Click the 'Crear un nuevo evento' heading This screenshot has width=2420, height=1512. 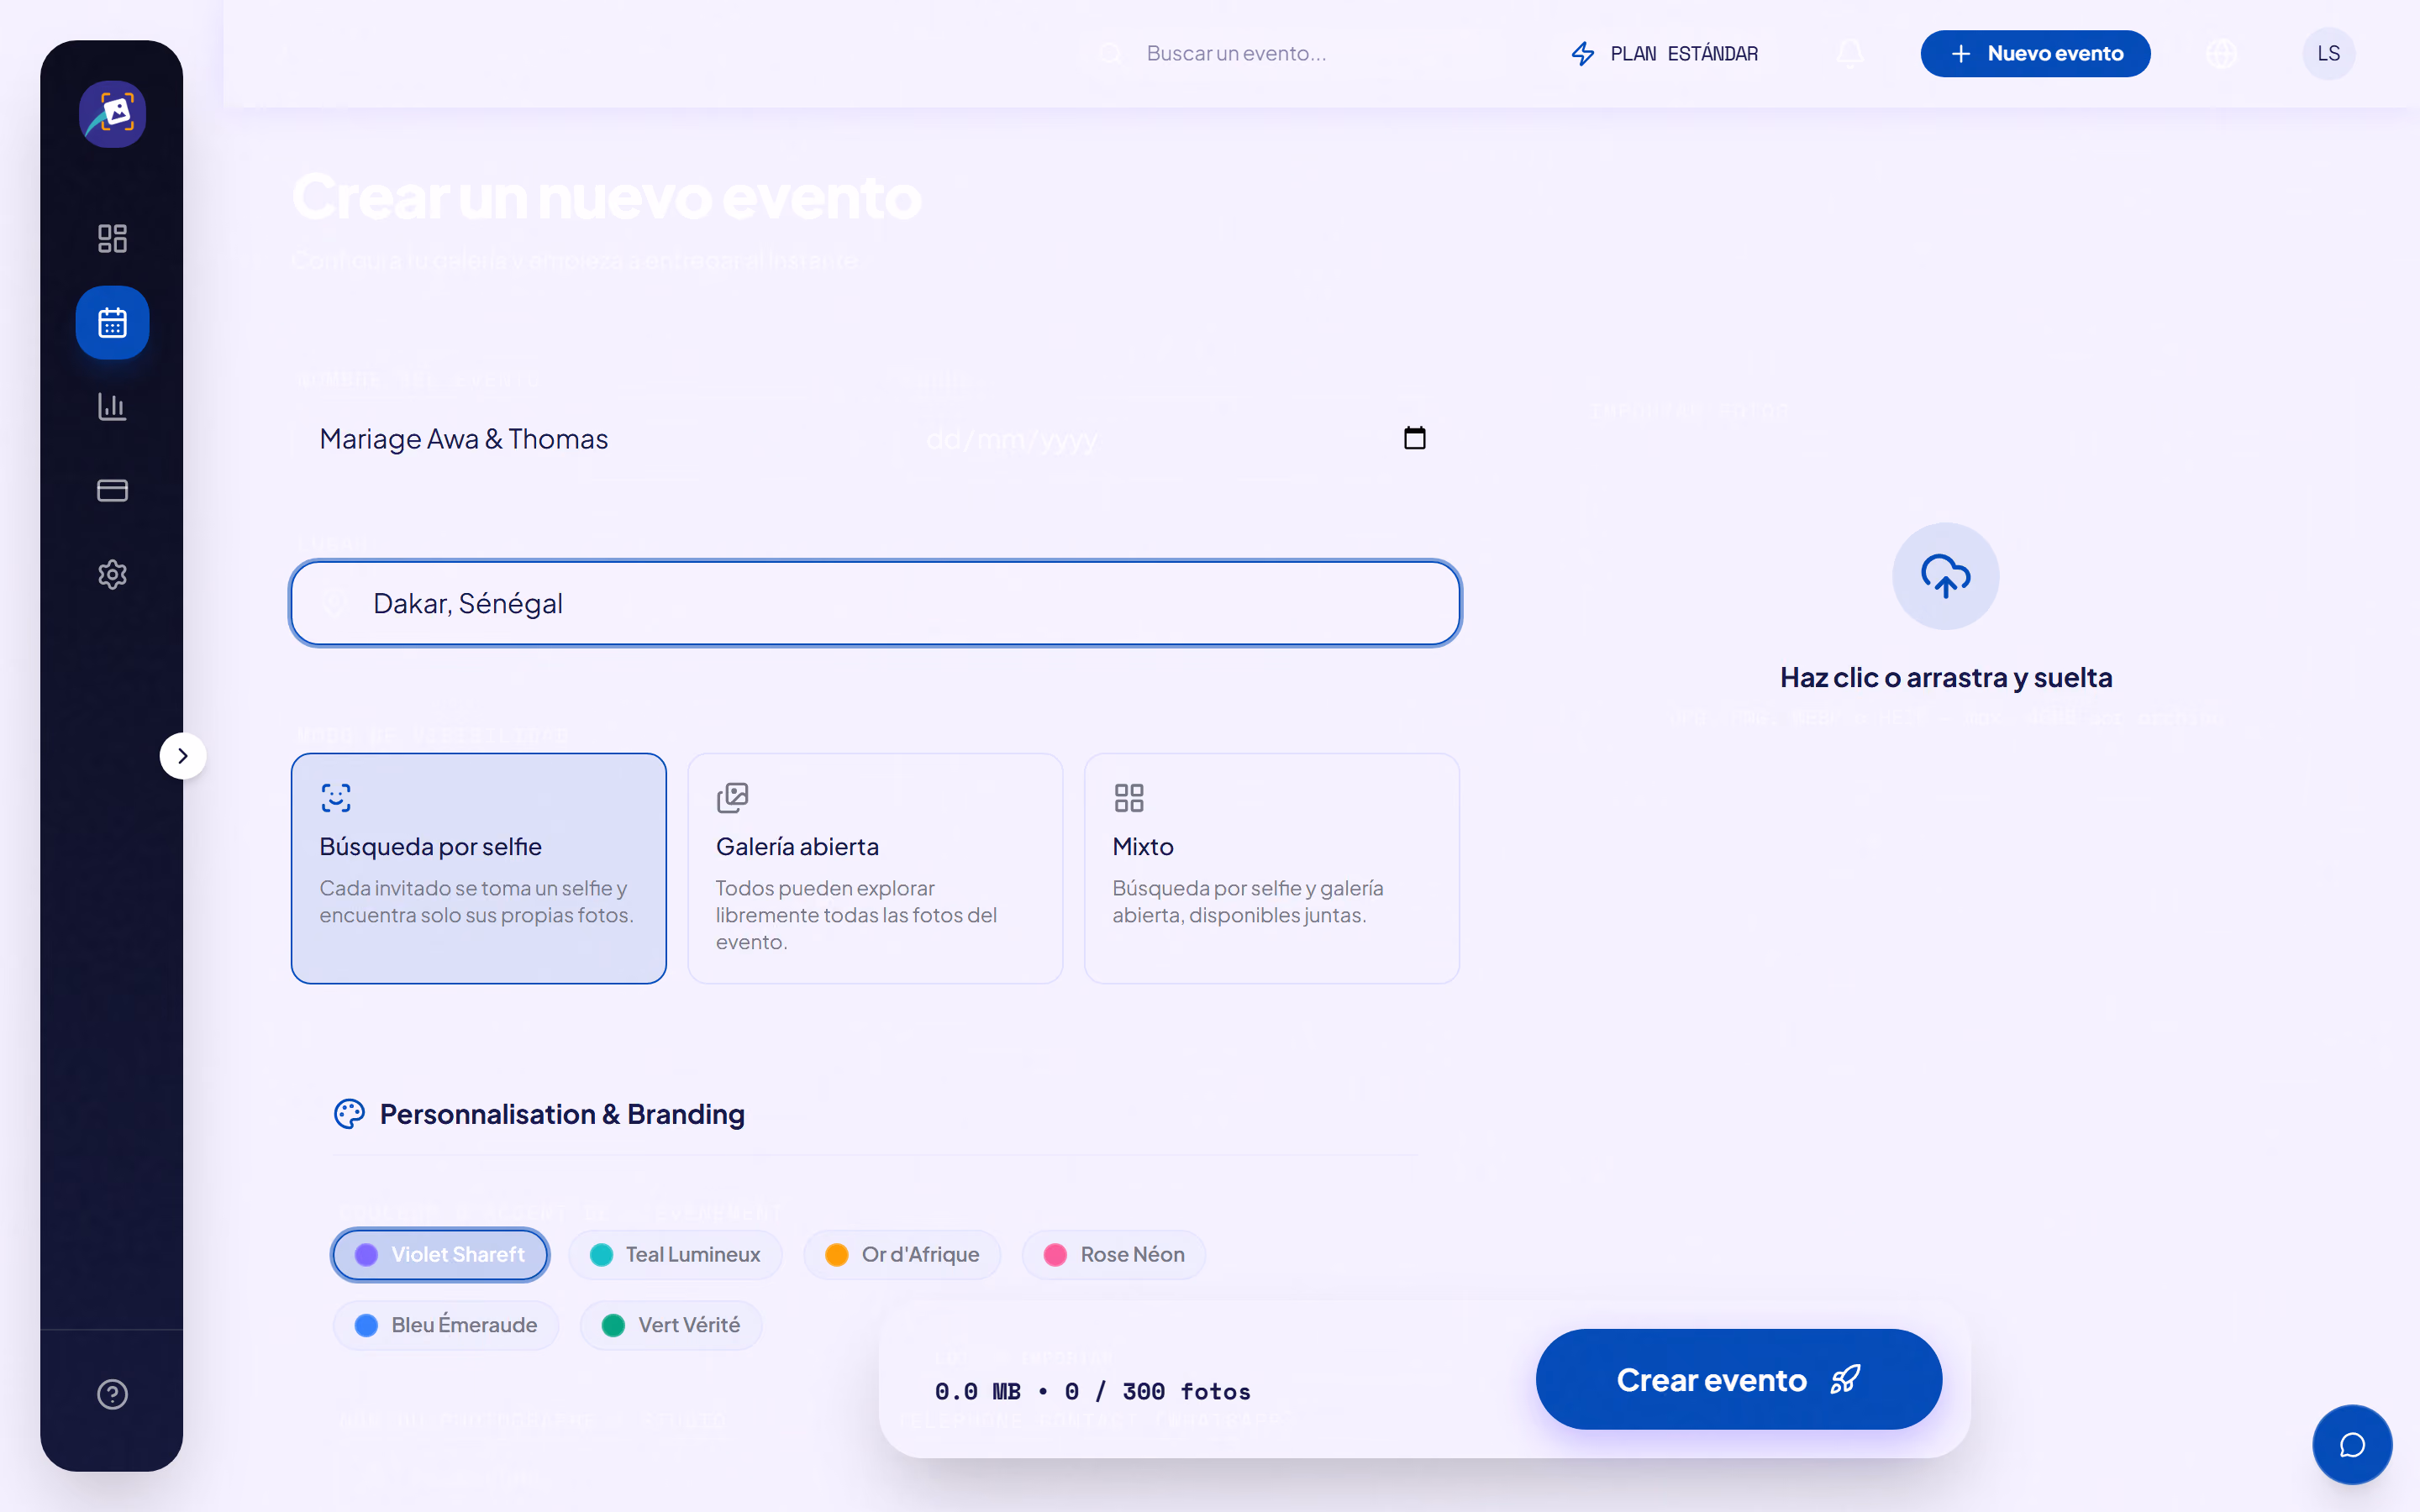click(606, 197)
